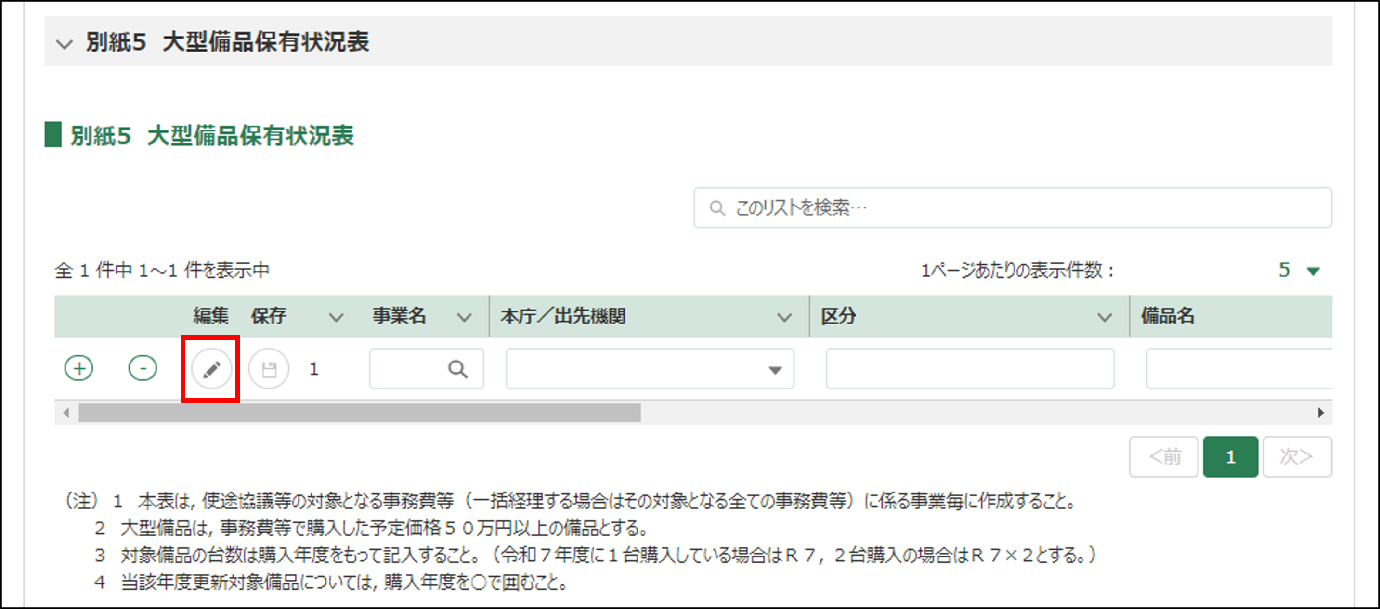The width and height of the screenshot is (1380, 609).
Task: Click the pencil edit icon
Action: pyautogui.click(x=211, y=368)
